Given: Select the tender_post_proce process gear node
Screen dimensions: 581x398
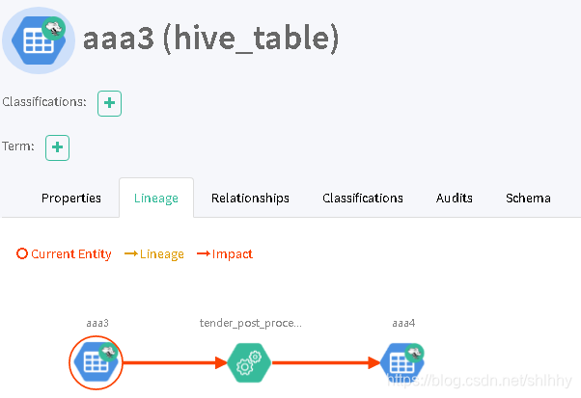Looking at the screenshot, I should click(x=249, y=362).
